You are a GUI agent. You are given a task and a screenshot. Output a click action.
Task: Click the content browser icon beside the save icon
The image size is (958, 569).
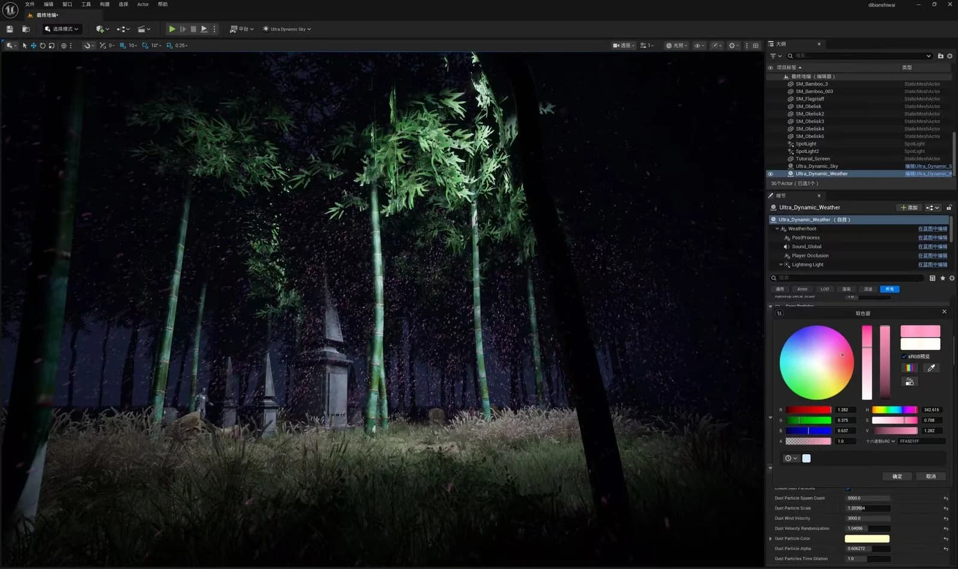click(x=26, y=29)
